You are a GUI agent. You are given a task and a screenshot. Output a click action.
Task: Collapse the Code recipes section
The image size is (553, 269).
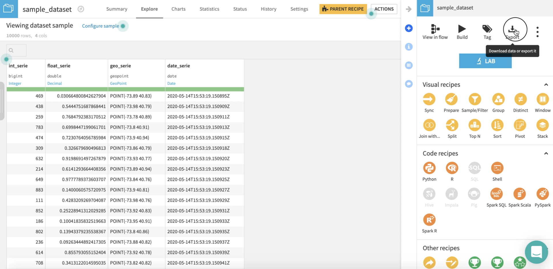click(546, 153)
